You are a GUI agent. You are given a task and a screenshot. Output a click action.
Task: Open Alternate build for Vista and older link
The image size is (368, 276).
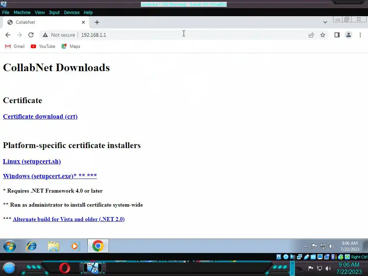pos(69,219)
